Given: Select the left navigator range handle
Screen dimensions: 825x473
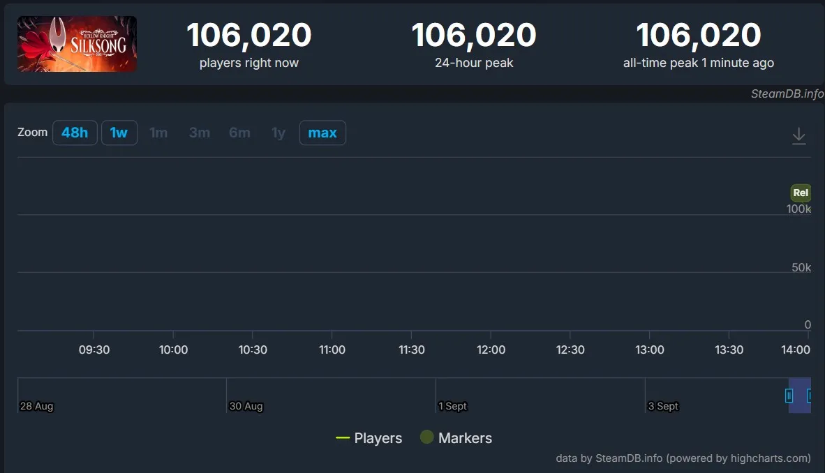Looking at the screenshot, I should pyautogui.click(x=789, y=395).
